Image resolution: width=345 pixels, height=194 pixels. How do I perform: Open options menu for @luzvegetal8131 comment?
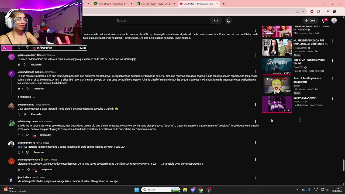tap(255, 105)
